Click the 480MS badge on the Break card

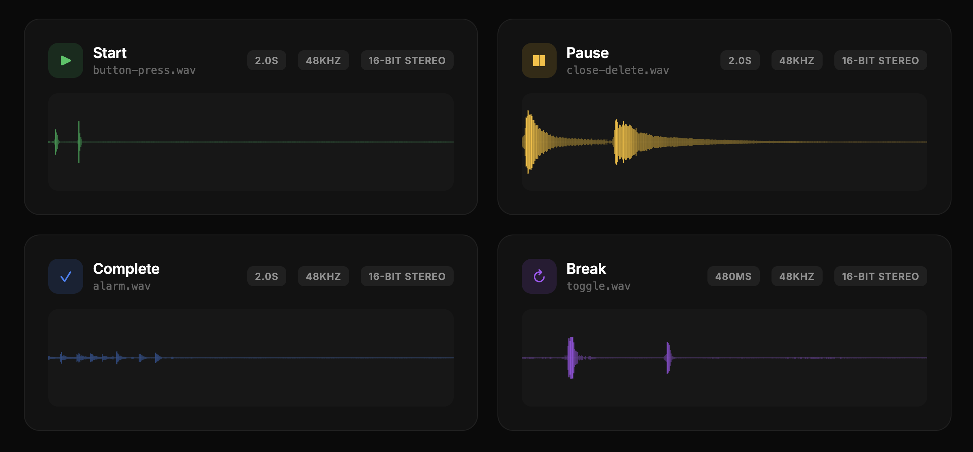pos(733,276)
